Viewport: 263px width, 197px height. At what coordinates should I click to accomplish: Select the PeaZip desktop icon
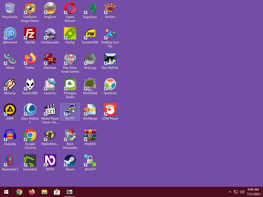pyautogui.click(x=70, y=36)
